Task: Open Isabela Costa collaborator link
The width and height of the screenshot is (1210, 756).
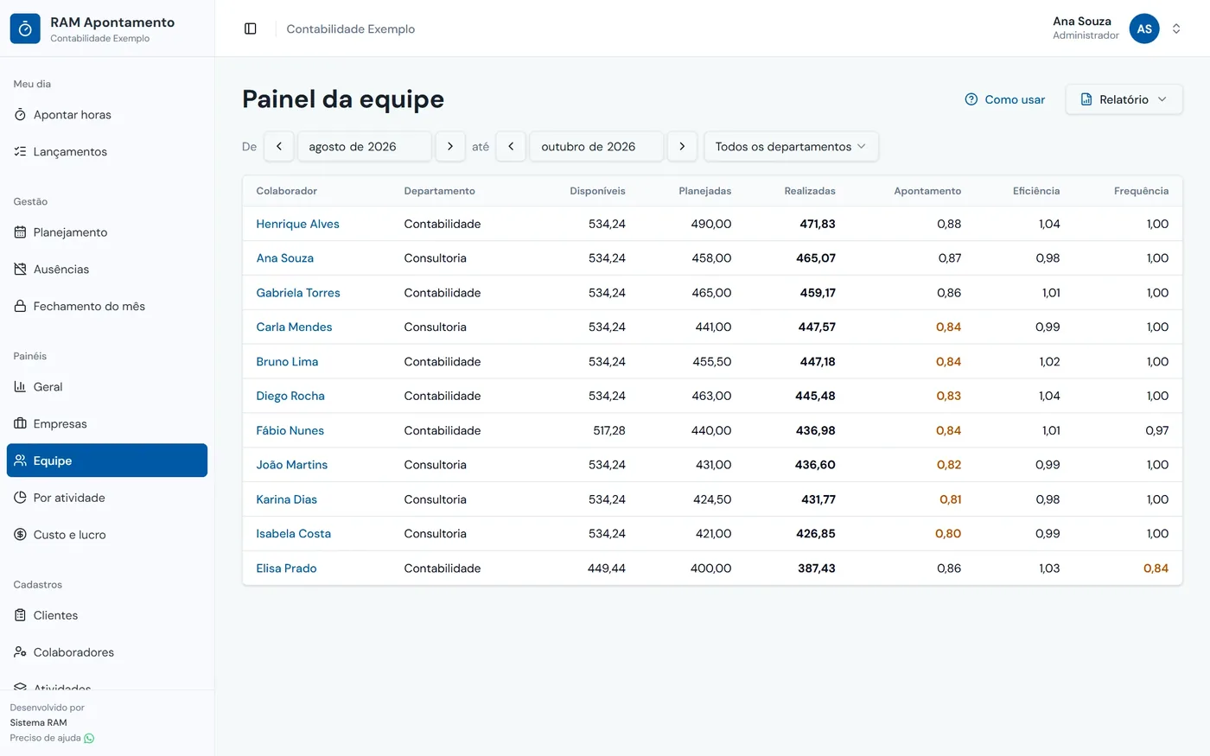Action: click(x=293, y=534)
